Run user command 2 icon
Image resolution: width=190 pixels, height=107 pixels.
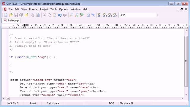[105, 15]
